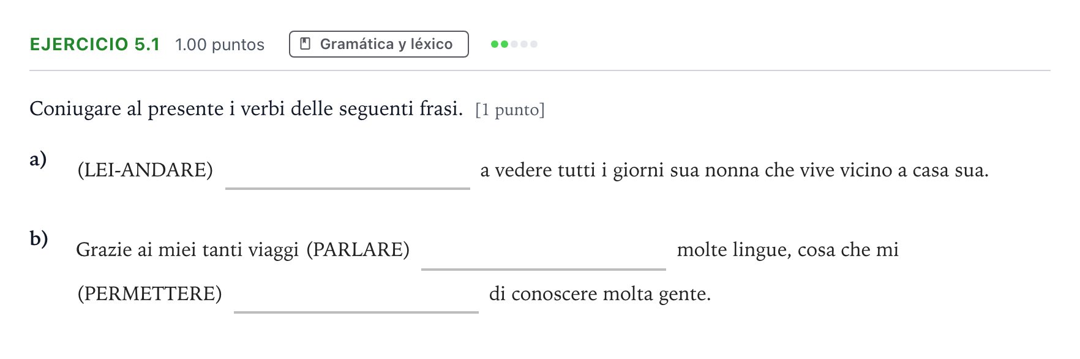Screen dimensions: 1080x359
Task: Click the last gray difficulty dot
Action: tap(534, 44)
